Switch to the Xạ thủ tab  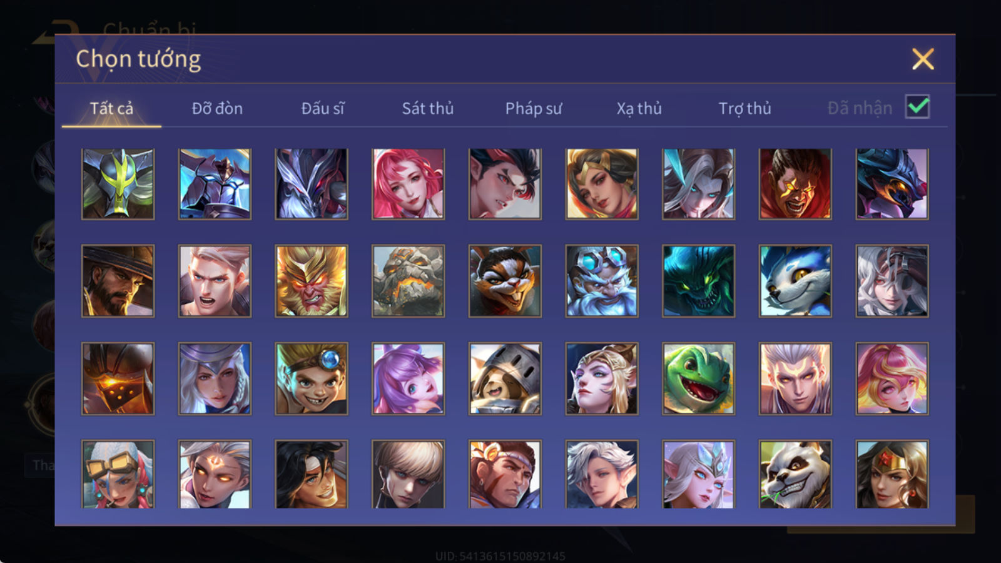click(x=639, y=108)
